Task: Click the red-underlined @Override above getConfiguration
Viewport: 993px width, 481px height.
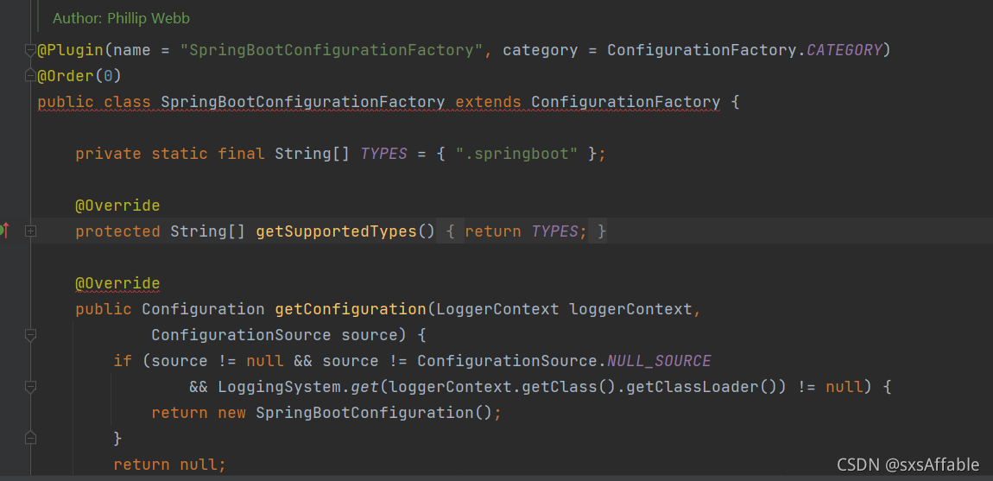Action: [117, 283]
